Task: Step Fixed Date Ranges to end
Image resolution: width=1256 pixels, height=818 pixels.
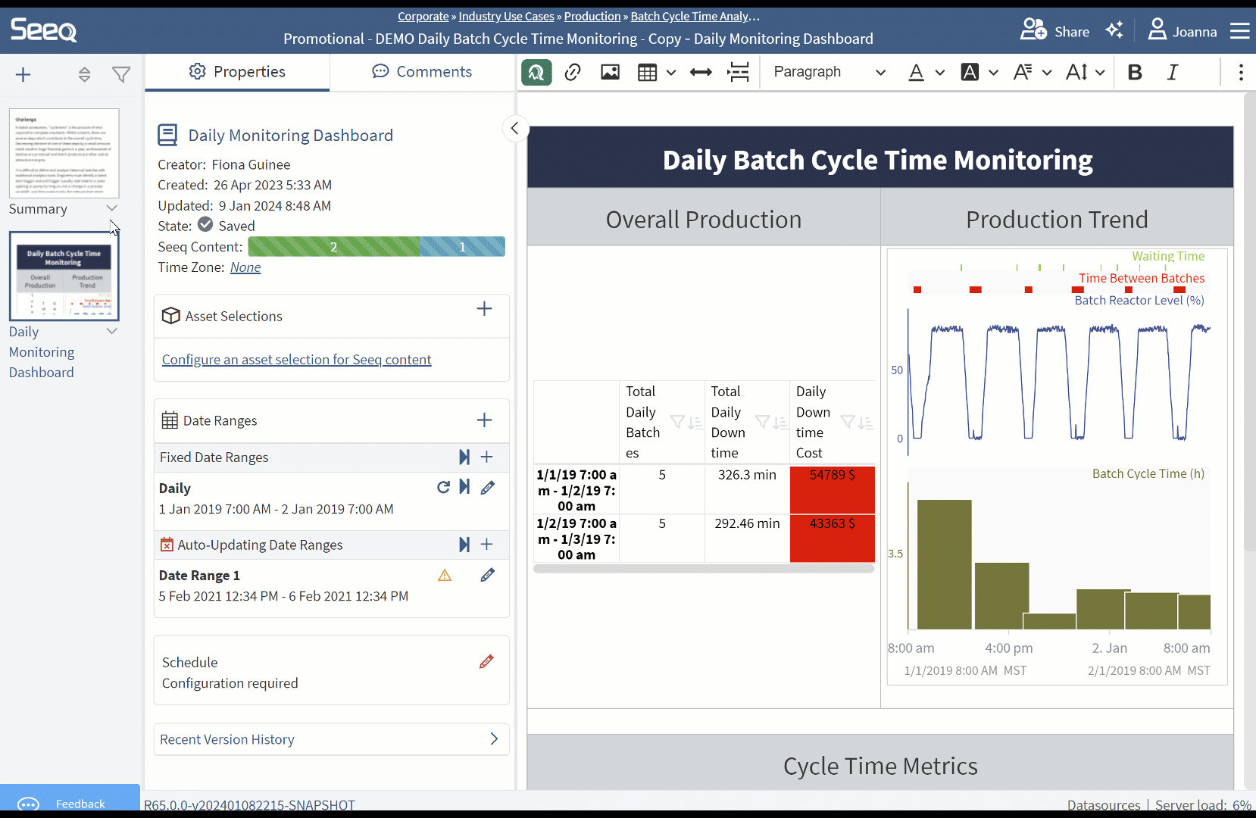Action: (464, 457)
